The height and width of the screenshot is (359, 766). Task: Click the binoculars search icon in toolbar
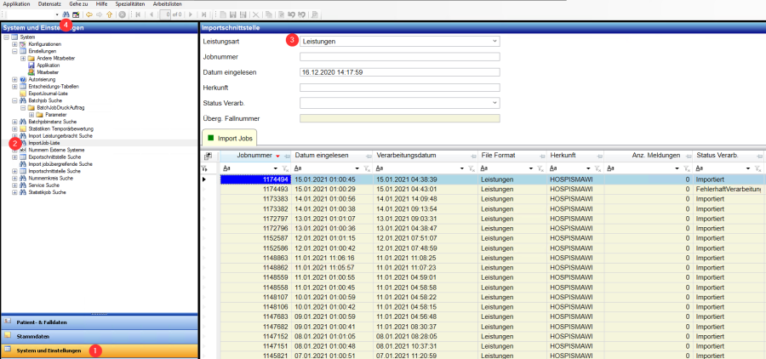point(66,15)
